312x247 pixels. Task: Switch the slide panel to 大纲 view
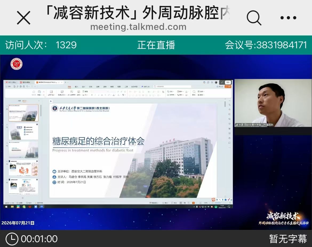coord(19,101)
